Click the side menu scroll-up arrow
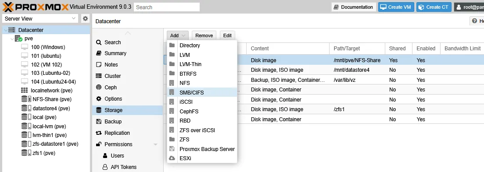This screenshot has height=172, width=484. point(128,33)
